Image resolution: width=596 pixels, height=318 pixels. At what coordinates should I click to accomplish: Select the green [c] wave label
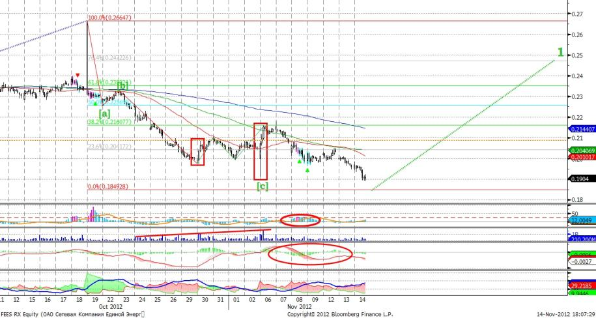tap(262, 186)
